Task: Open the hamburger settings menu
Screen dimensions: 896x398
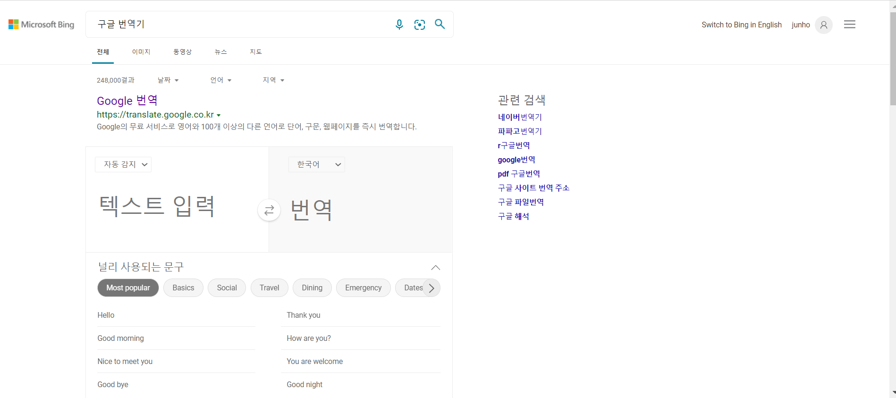Action: (x=850, y=25)
